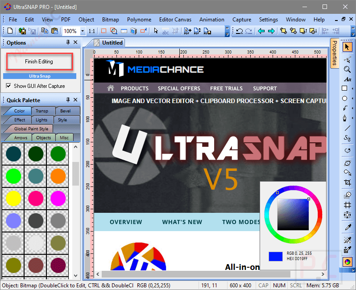The height and width of the screenshot is (290, 356).
Task: Open the Capture menu
Action: click(242, 20)
